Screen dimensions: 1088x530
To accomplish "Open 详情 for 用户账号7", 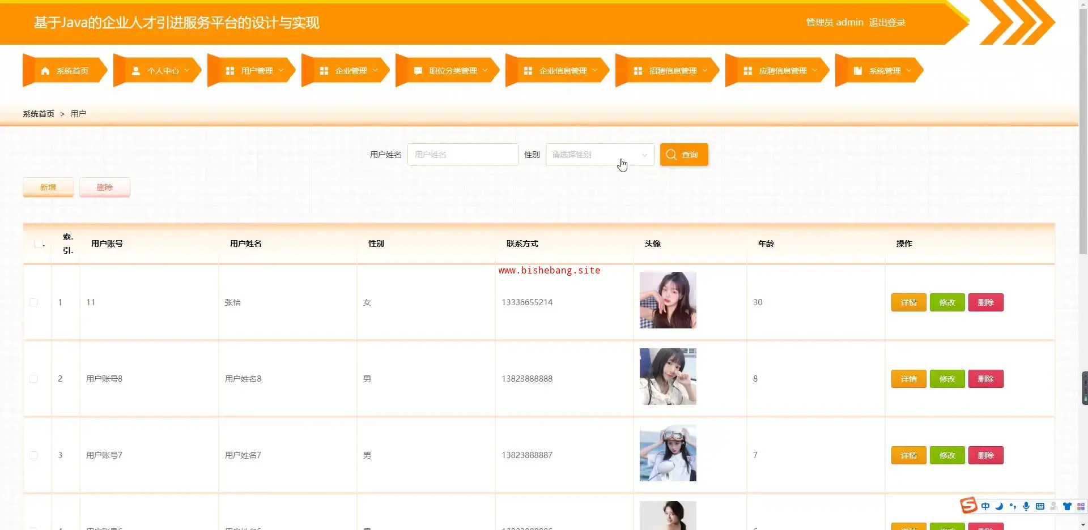I will pos(909,455).
